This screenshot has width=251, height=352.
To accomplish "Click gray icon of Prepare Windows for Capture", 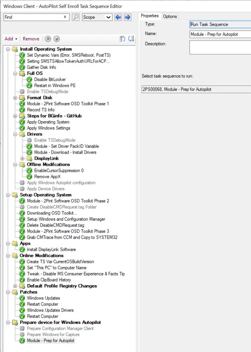I will click(x=22, y=334).
